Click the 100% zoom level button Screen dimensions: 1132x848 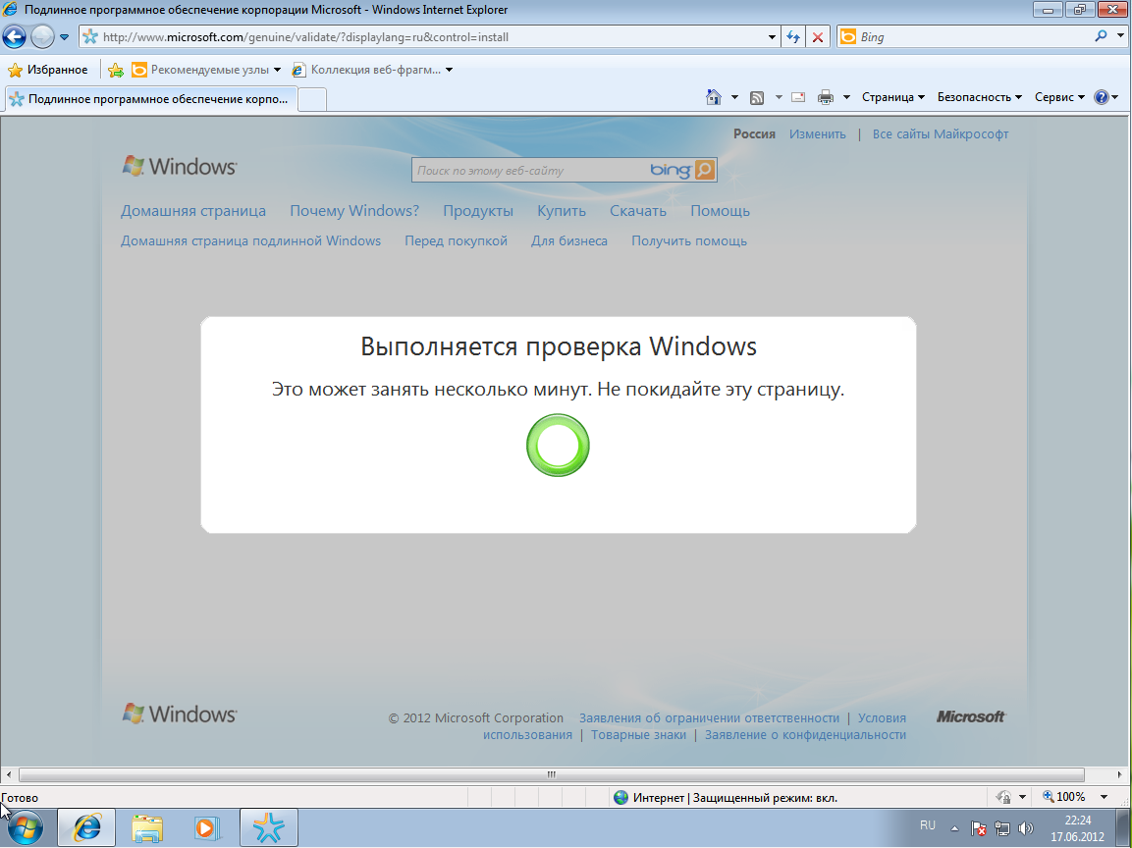click(1064, 797)
